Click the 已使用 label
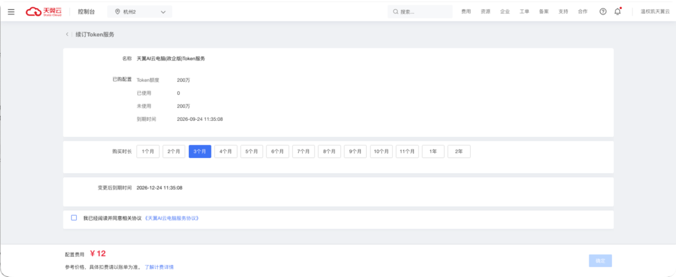Image resolution: width=676 pixels, height=277 pixels. click(x=144, y=93)
